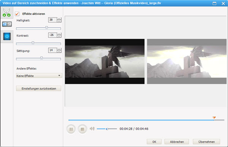Click the Übernehmen button
This screenshot has height=147, width=228.
(x=206, y=142)
